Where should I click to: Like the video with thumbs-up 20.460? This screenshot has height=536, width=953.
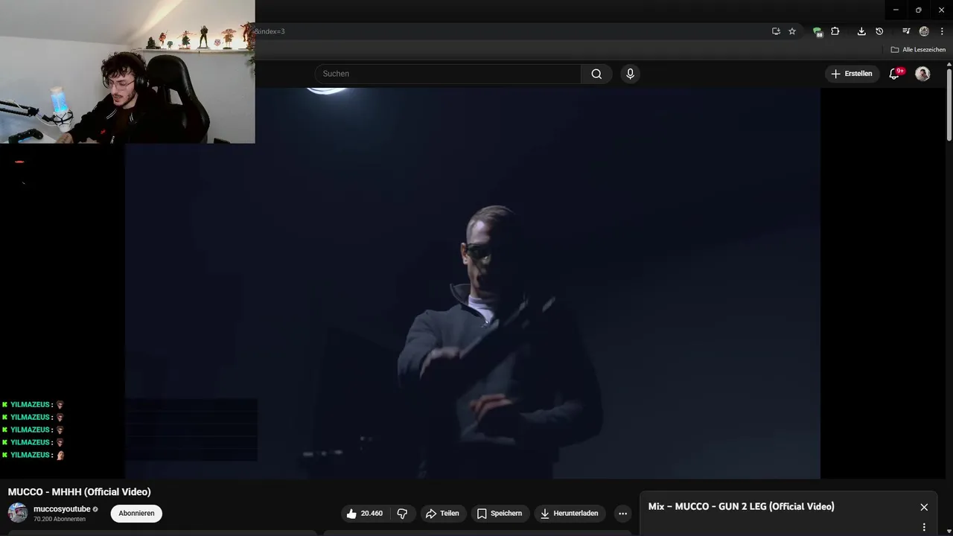pos(364,514)
